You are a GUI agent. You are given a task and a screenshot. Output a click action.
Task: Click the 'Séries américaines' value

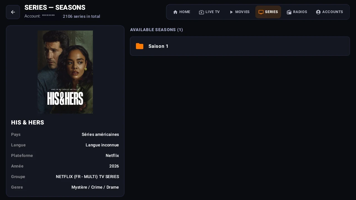click(100, 134)
